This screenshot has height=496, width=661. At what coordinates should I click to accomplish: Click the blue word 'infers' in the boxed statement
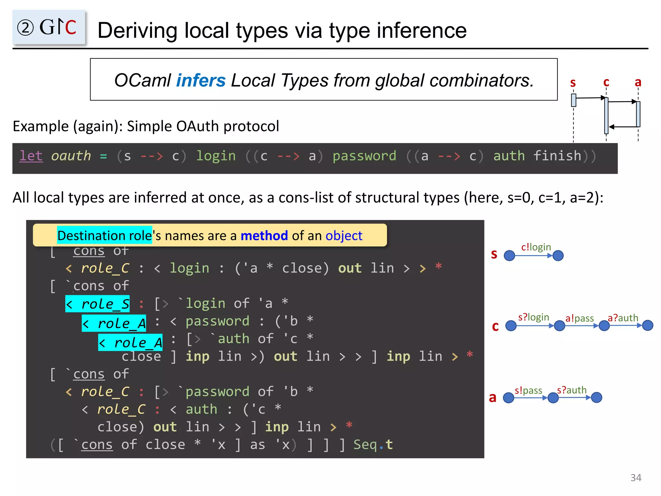(201, 80)
